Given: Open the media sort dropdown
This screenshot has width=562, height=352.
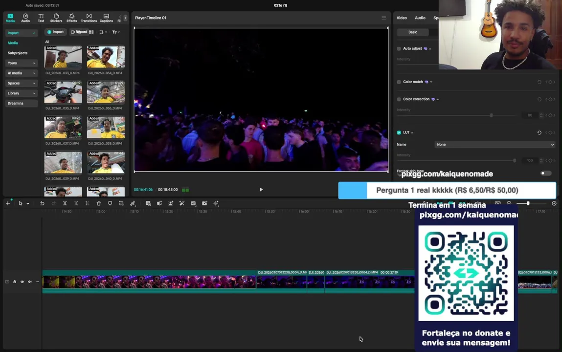Looking at the screenshot, I should pyautogui.click(x=103, y=32).
